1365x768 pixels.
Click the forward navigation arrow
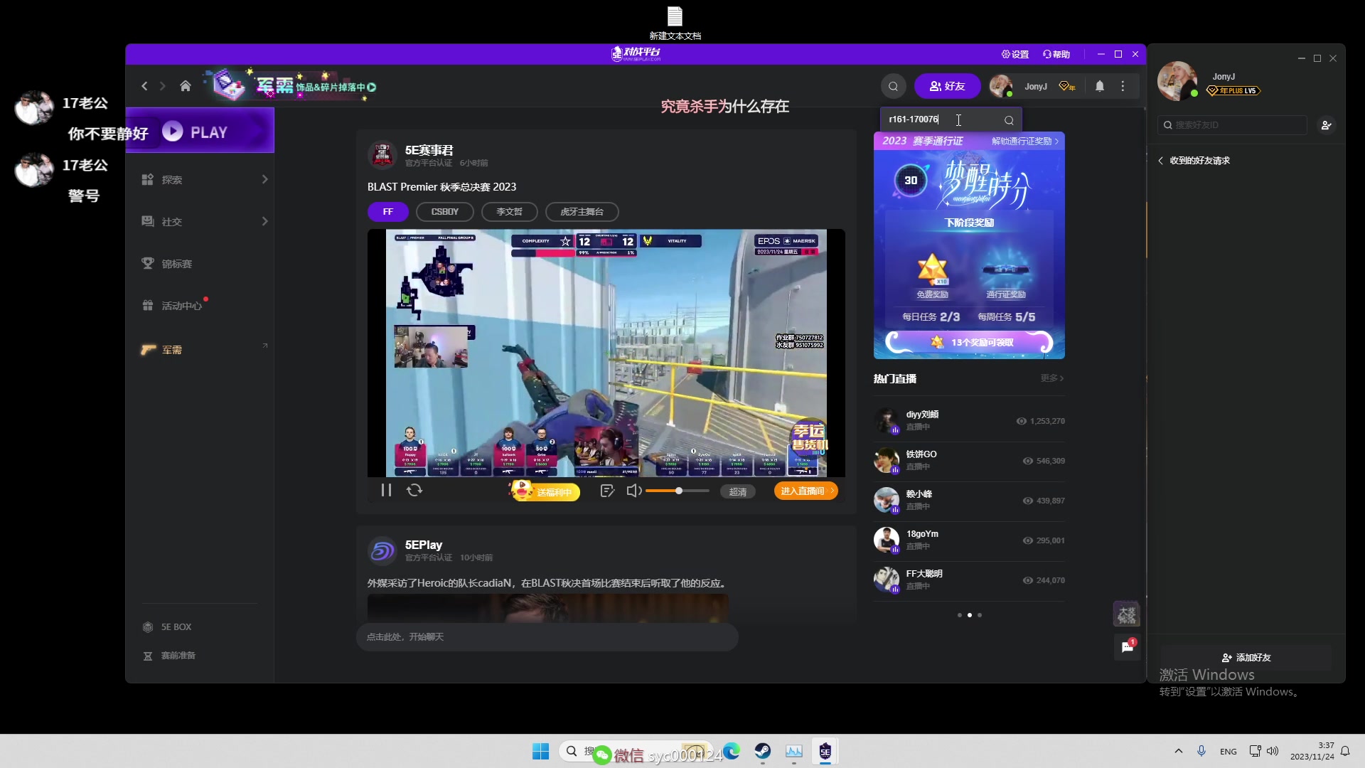coord(163,86)
